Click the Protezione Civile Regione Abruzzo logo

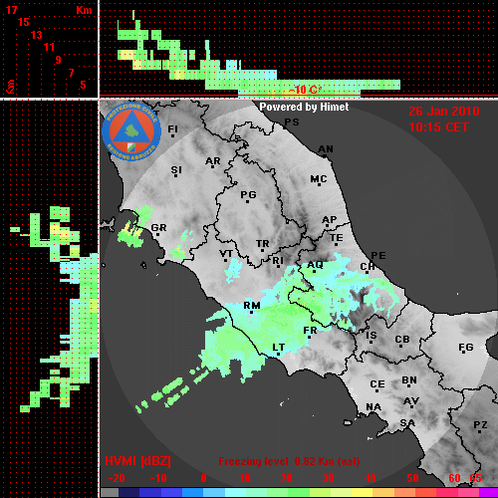[131, 131]
